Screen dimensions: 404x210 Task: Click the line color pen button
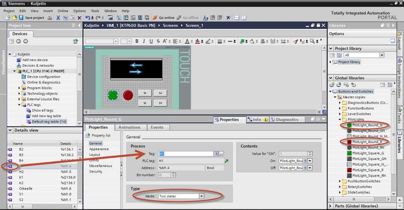point(208,41)
